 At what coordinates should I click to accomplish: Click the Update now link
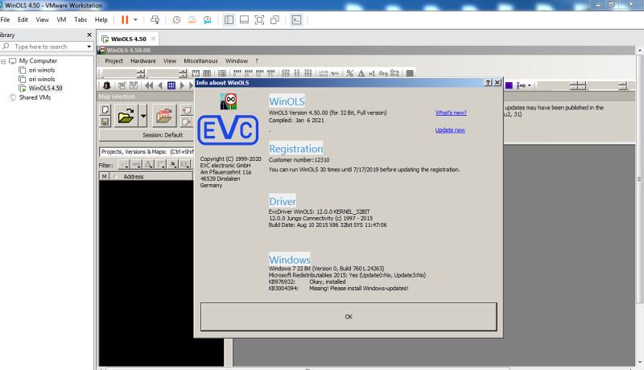450,130
